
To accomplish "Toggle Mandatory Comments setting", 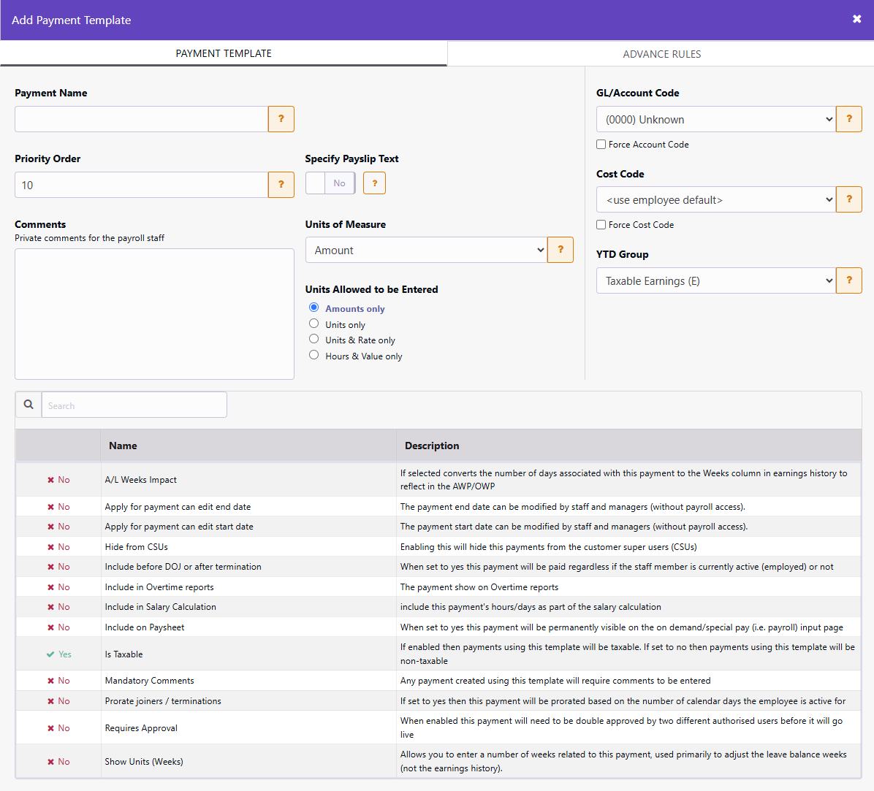I will [58, 681].
